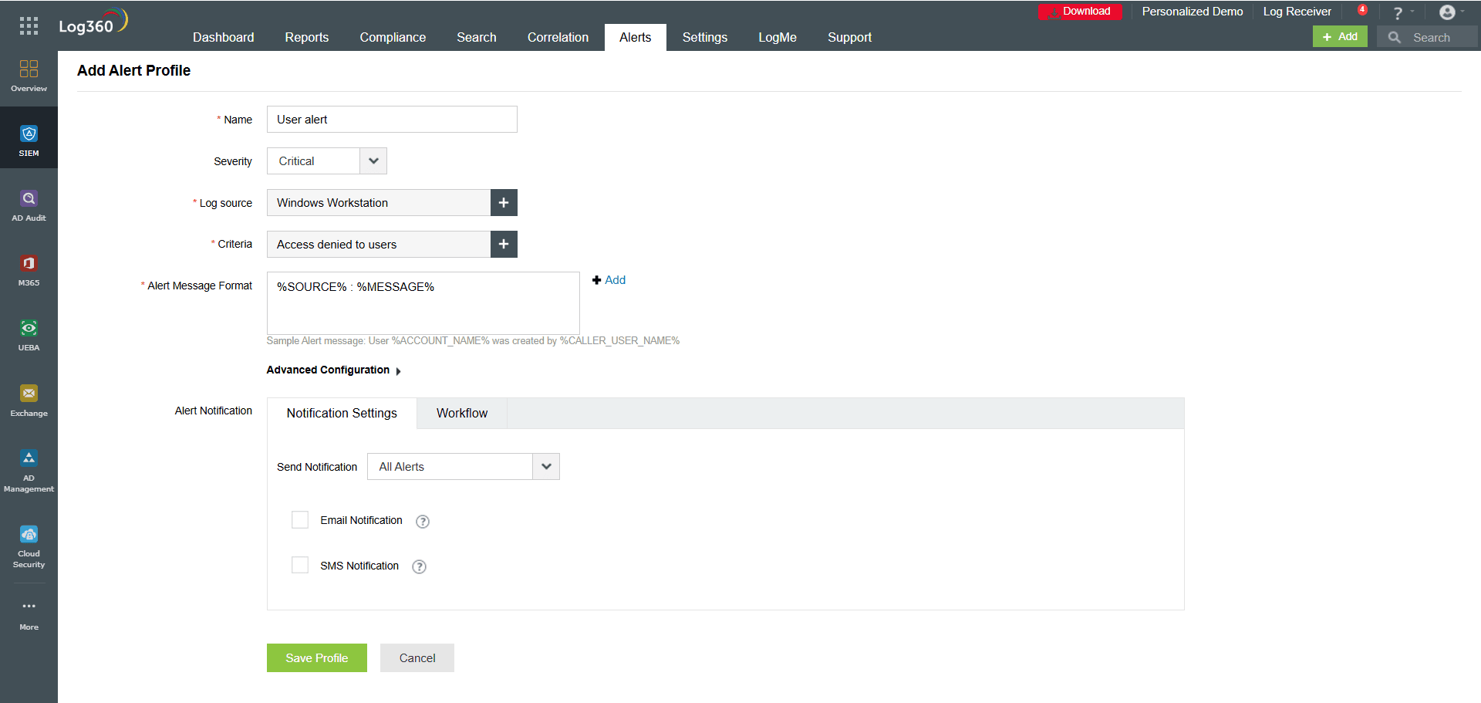Select the AD Audit sidebar icon
This screenshot has height=703, width=1481.
[x=29, y=203]
